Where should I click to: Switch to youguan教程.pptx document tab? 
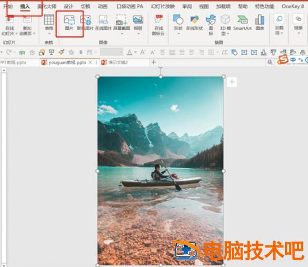67,63
